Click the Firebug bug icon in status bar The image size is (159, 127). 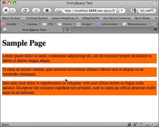coord(135,124)
